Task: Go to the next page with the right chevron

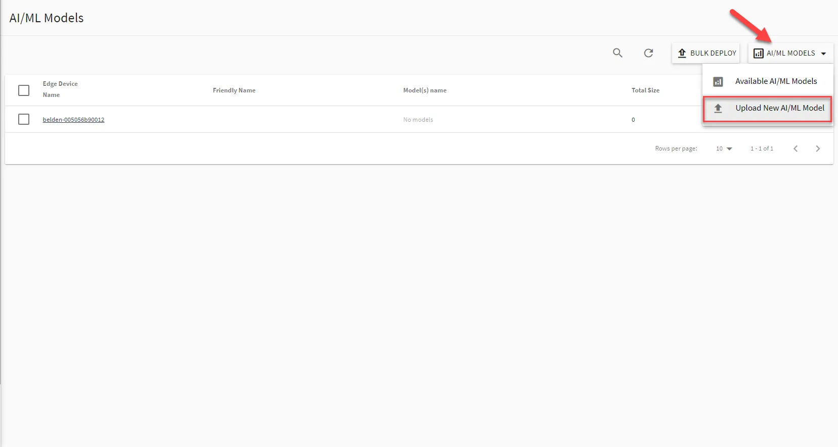Action: [x=818, y=148]
